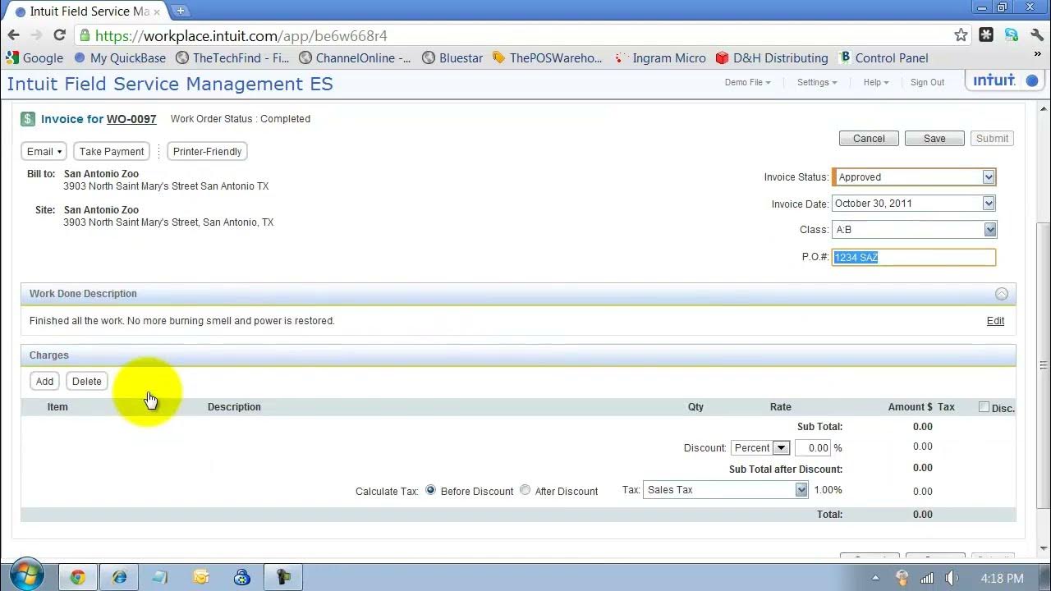1051x591 pixels.
Task: Open Internet Explorer from the taskbar
Action: click(x=119, y=578)
